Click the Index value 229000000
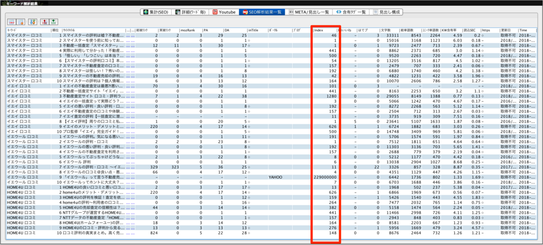543x245 pixels. (x=325, y=177)
